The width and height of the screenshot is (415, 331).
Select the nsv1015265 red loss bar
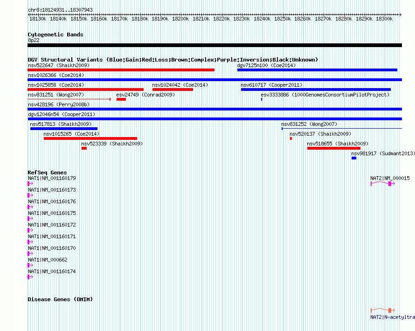pyautogui.click(x=90, y=138)
